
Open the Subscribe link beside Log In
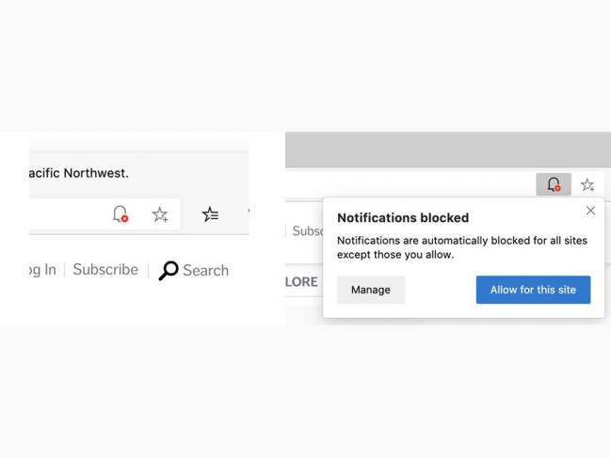coord(105,270)
